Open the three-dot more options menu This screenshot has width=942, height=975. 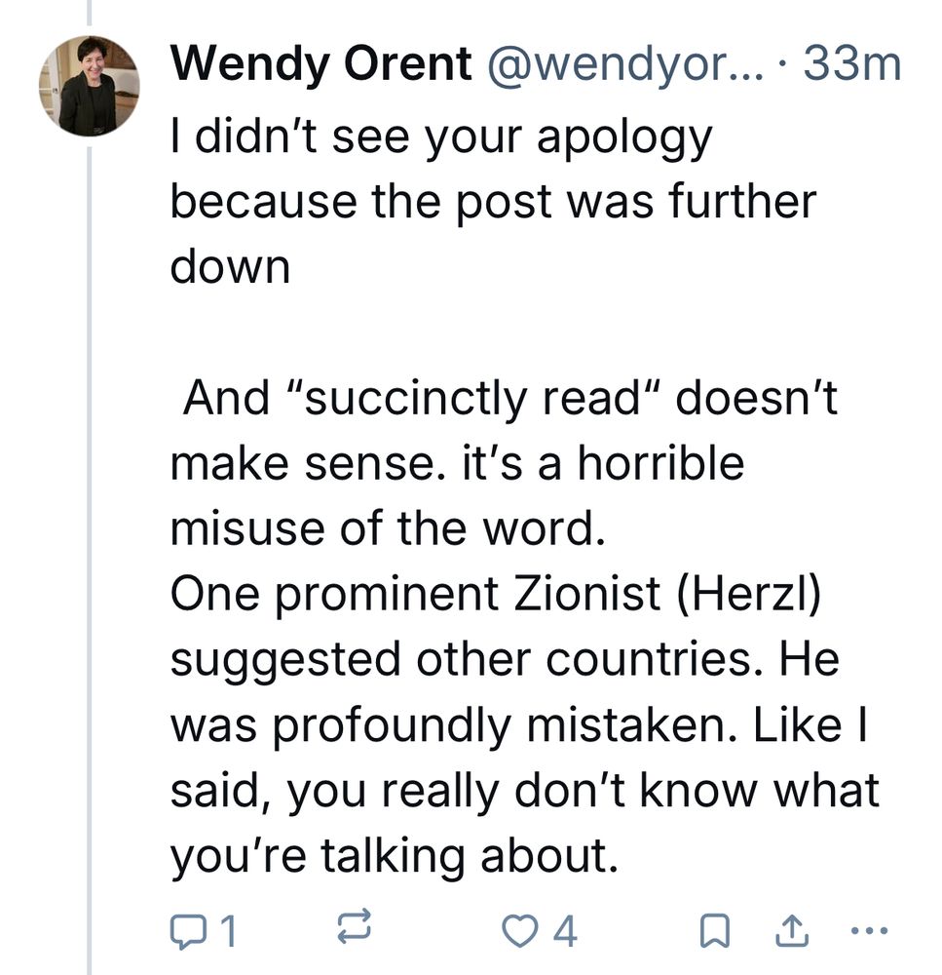869,931
